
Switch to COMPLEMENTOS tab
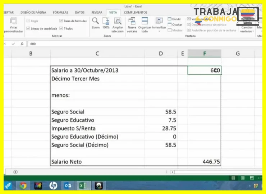[x=136, y=12]
